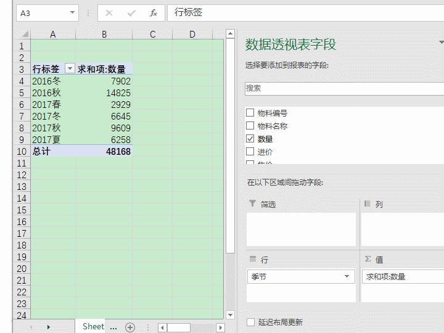Click vertical scrollbar up arrow
The image size is (444, 333).
click(x=231, y=35)
